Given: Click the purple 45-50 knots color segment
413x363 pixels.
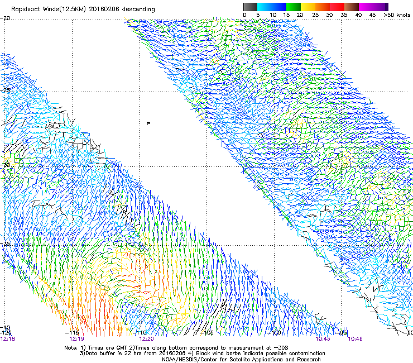Looking at the screenshot, I should (x=381, y=7).
